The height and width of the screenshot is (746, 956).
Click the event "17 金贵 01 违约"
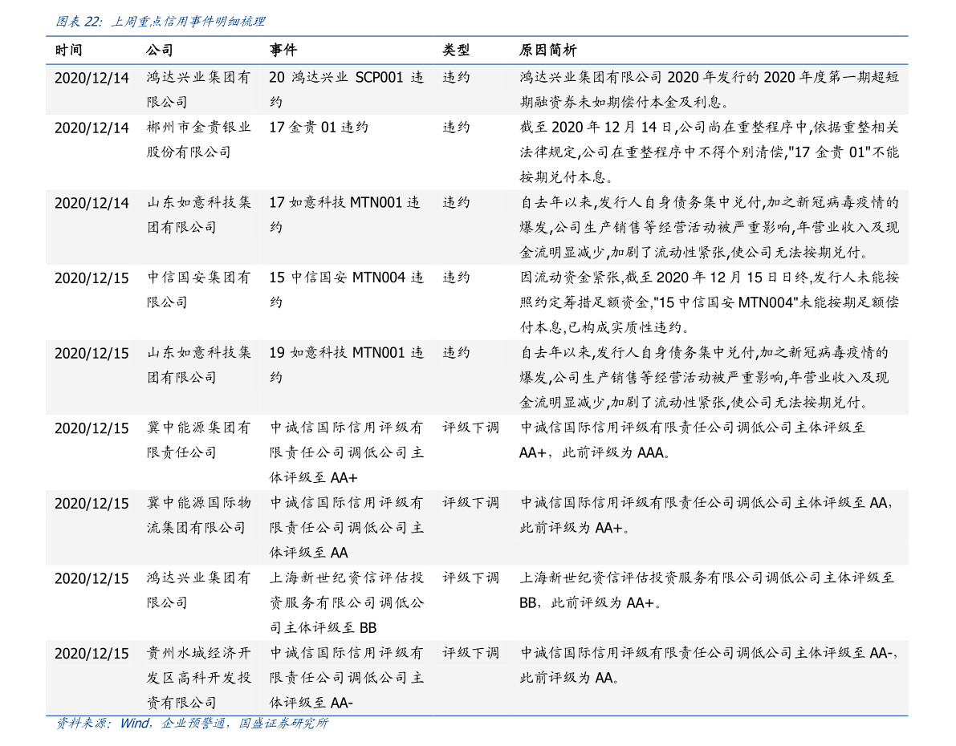click(319, 128)
